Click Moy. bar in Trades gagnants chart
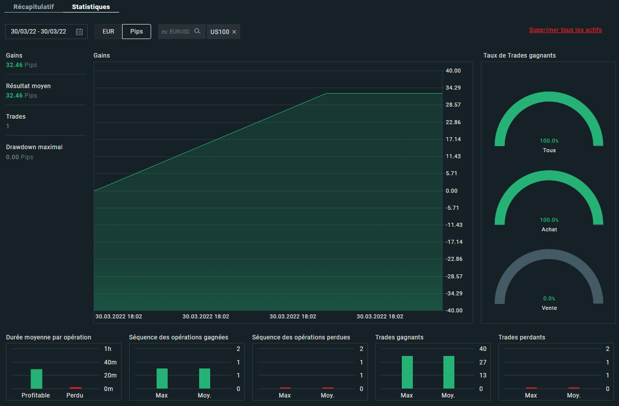This screenshot has height=406, width=619. [x=448, y=372]
